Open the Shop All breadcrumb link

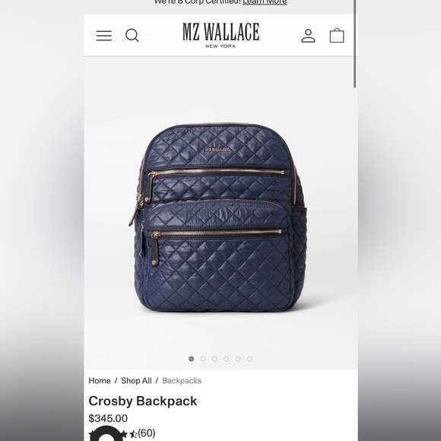click(x=136, y=380)
